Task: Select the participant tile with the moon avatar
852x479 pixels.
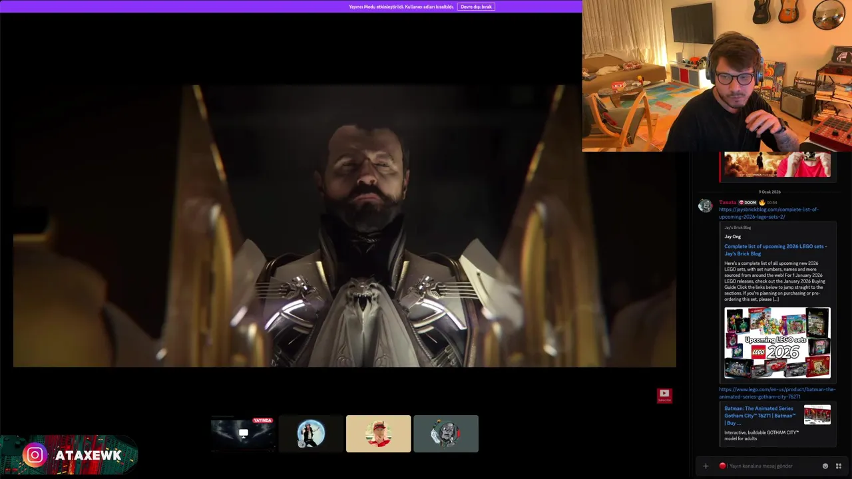Action: click(311, 434)
